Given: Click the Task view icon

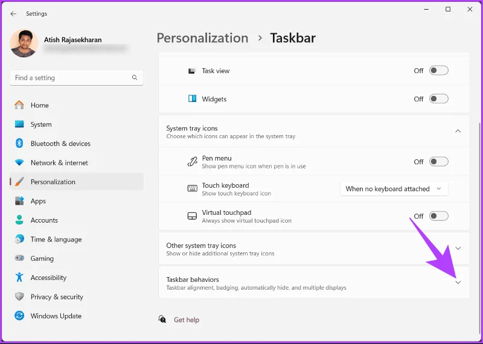Looking at the screenshot, I should click(x=192, y=71).
